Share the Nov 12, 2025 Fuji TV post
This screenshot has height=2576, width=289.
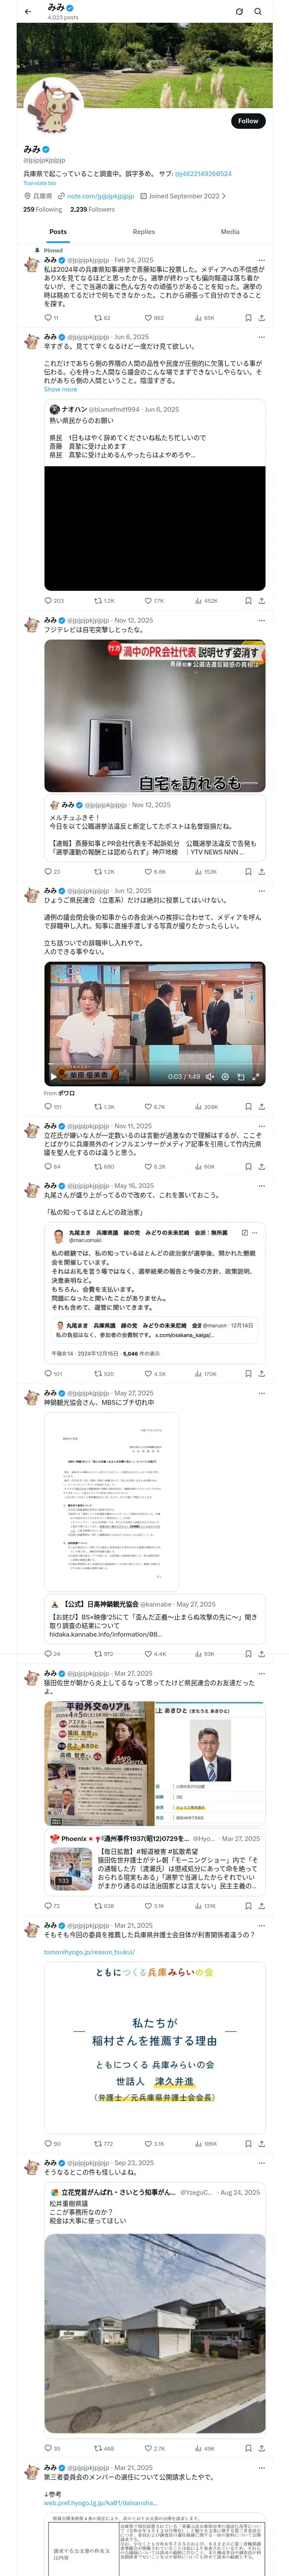tap(261, 872)
